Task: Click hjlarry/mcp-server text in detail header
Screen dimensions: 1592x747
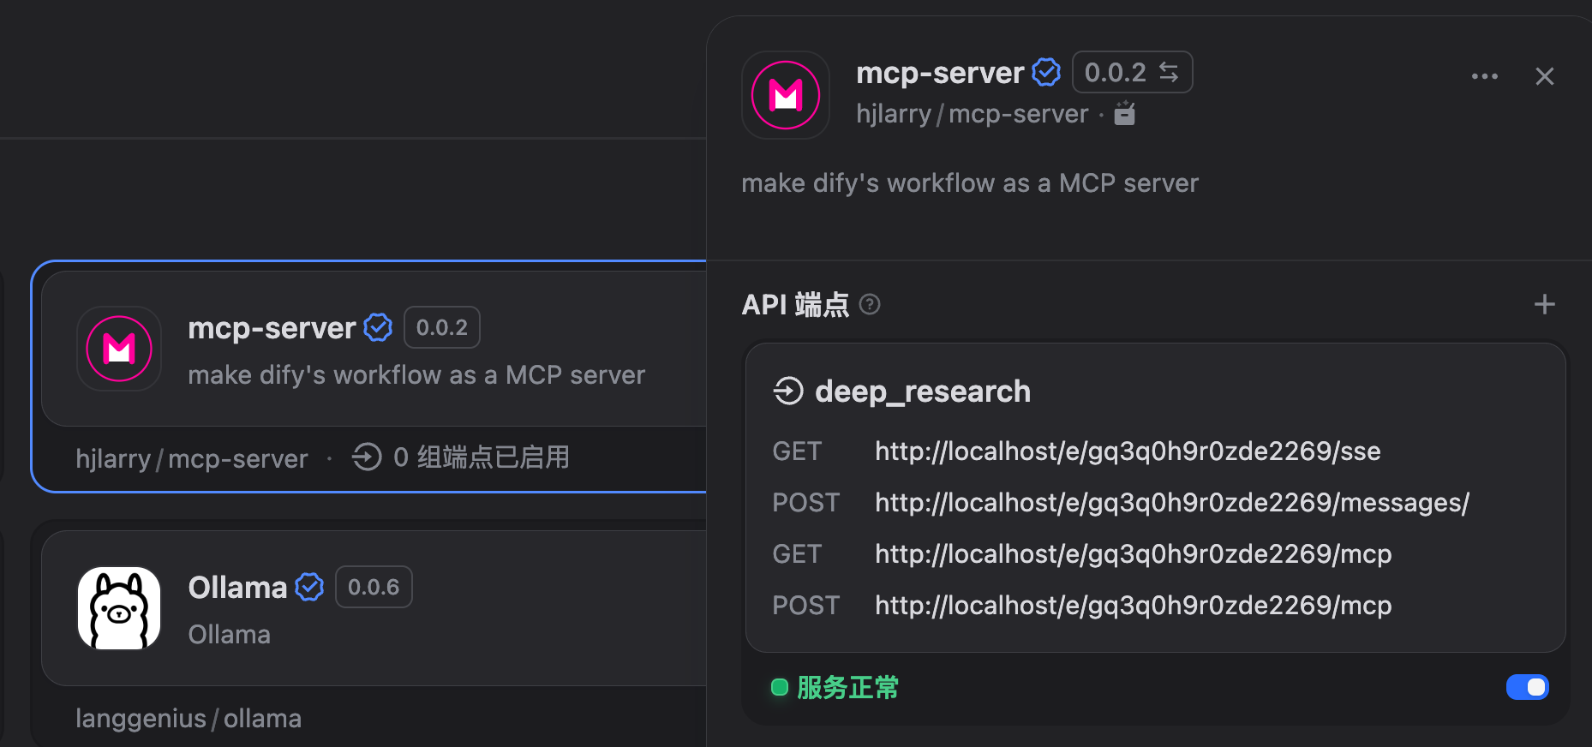Action: click(973, 113)
